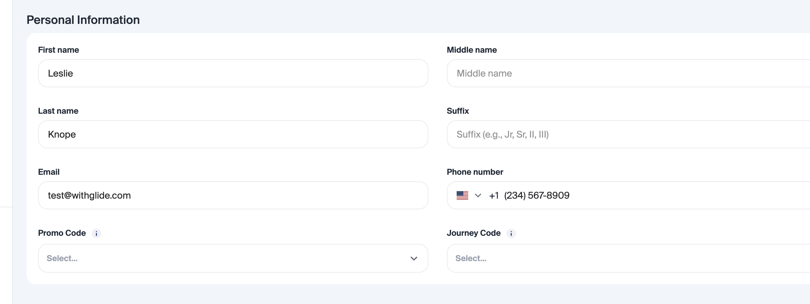Click the "Suffix" field label
The image size is (810, 304).
[x=458, y=111]
